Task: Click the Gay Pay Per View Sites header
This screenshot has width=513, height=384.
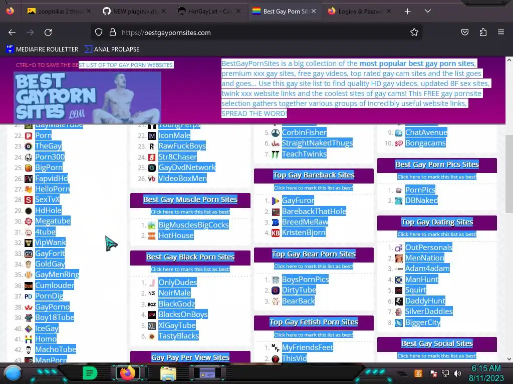Action: pos(190,357)
